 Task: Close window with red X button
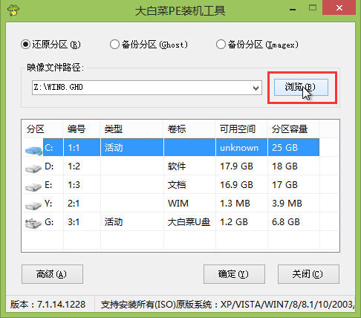[x=339, y=7]
